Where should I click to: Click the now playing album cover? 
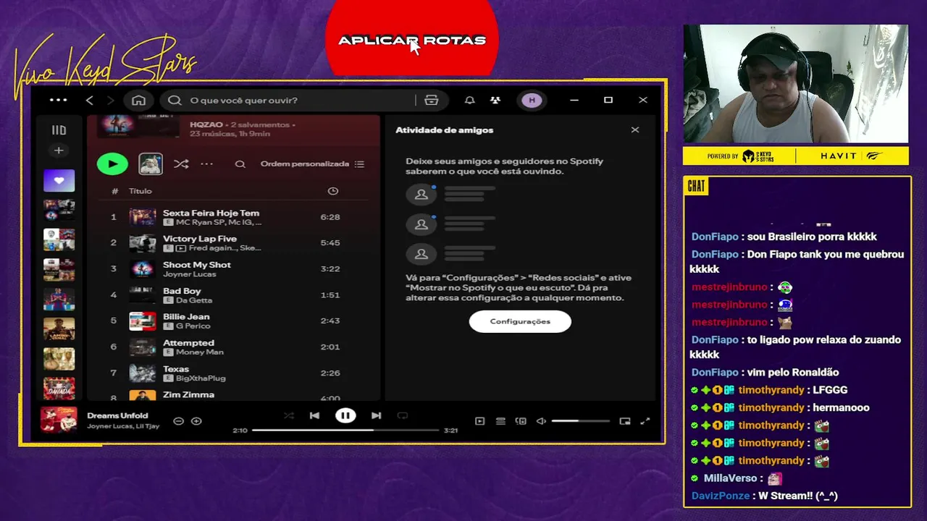(x=59, y=420)
